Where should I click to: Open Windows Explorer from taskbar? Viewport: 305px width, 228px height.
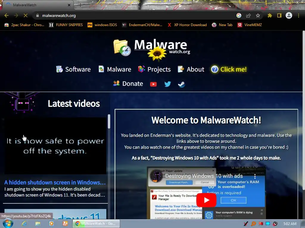[x=38, y=224]
